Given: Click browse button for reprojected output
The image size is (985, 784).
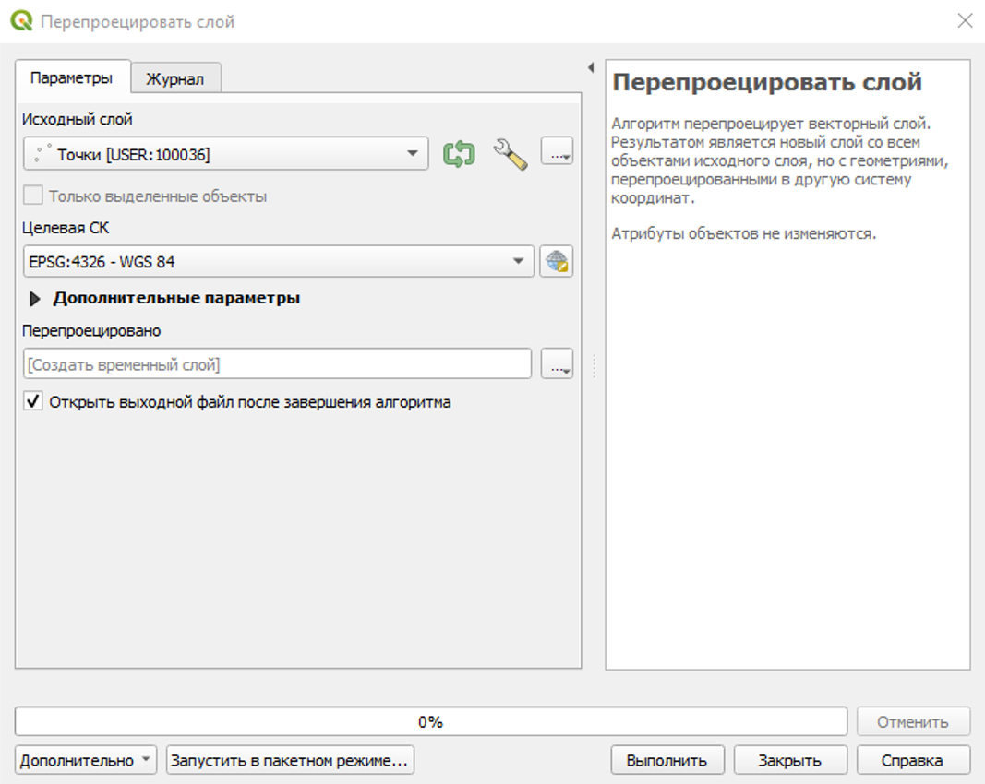Looking at the screenshot, I should coord(557,365).
